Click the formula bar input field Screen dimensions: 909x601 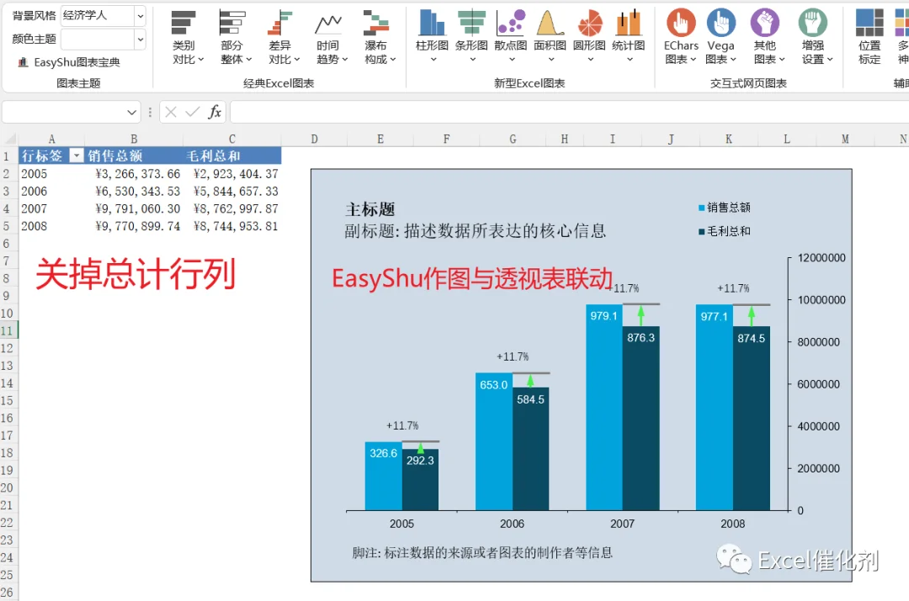coord(569,112)
